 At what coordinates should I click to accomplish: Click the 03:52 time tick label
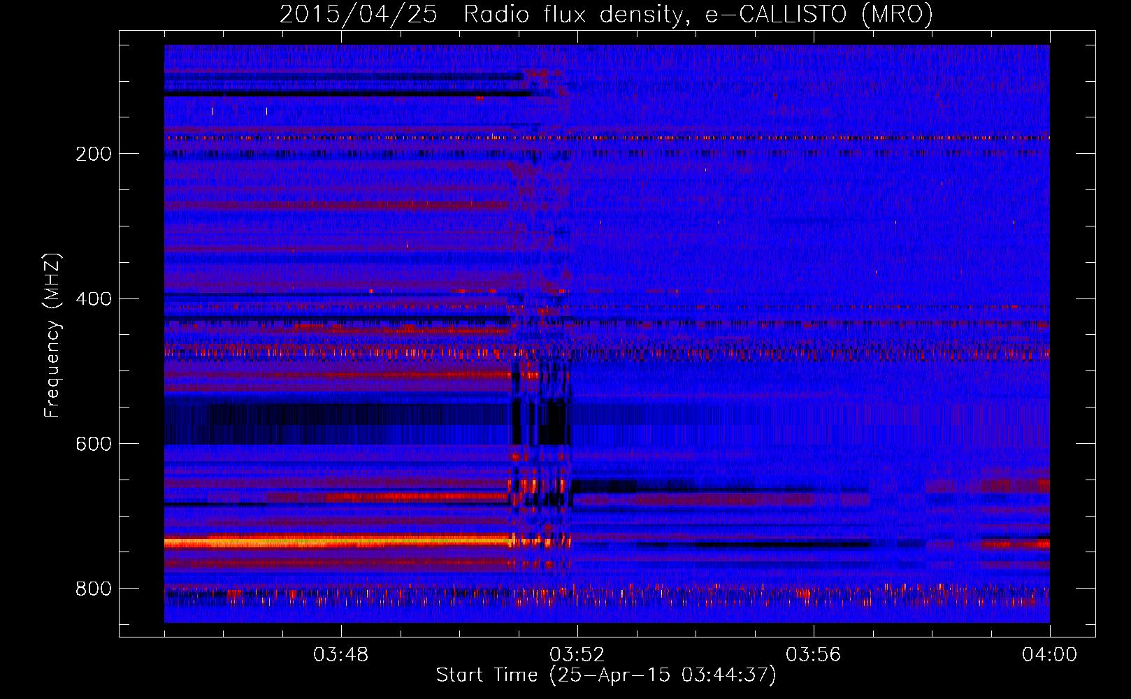click(577, 655)
